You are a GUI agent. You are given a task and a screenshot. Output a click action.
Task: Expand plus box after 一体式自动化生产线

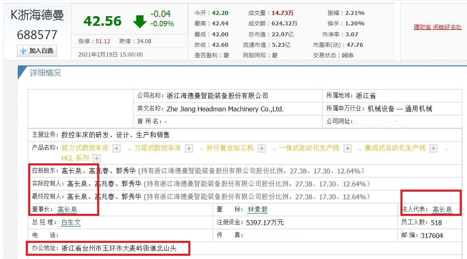pos(347,148)
